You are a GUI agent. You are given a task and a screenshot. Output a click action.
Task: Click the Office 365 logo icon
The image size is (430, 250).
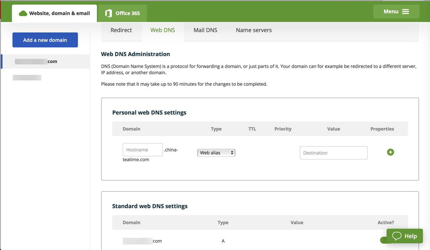tap(108, 13)
